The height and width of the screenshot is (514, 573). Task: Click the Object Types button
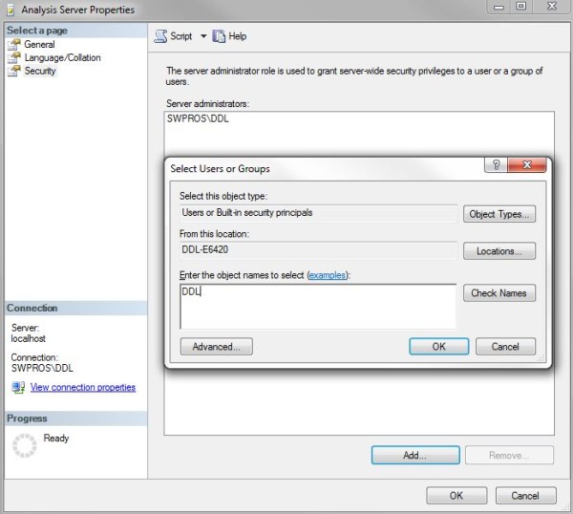tap(499, 214)
